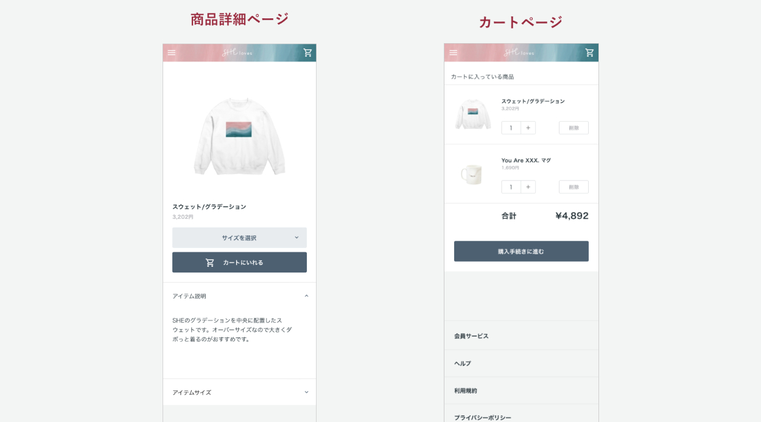Screen dimensions: 761x422
Task: Increase mug quantity with plus button
Action: (528, 187)
